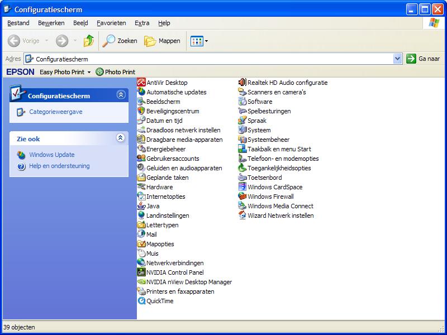Screen dimensions: 447x335
Task: Click the EPSON Photo Print button
Action: click(x=116, y=72)
